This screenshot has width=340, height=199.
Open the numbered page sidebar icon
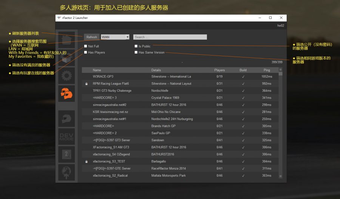tap(66, 154)
